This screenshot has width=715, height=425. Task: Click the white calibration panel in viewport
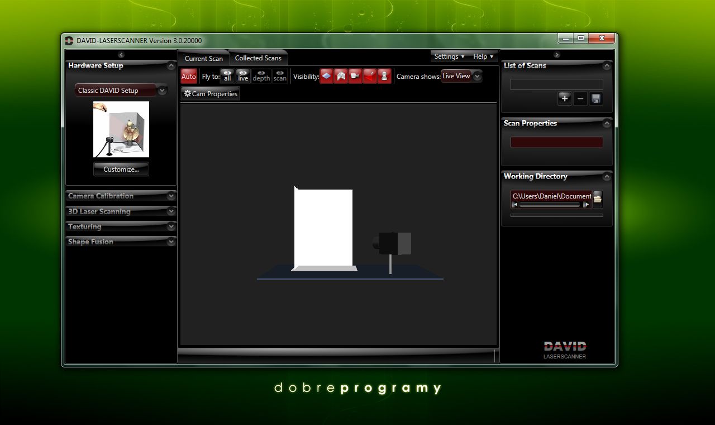(323, 228)
